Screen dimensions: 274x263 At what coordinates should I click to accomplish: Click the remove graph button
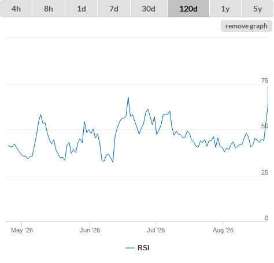pyautogui.click(x=246, y=26)
